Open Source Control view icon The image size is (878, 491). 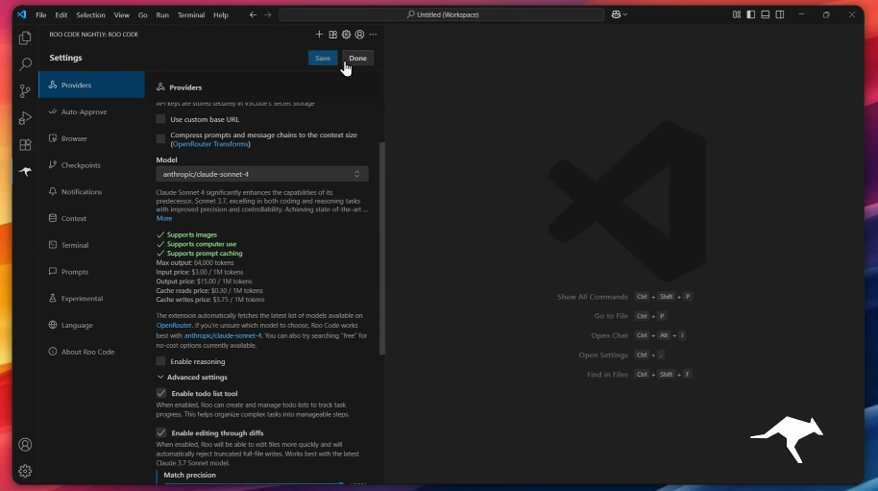25,91
